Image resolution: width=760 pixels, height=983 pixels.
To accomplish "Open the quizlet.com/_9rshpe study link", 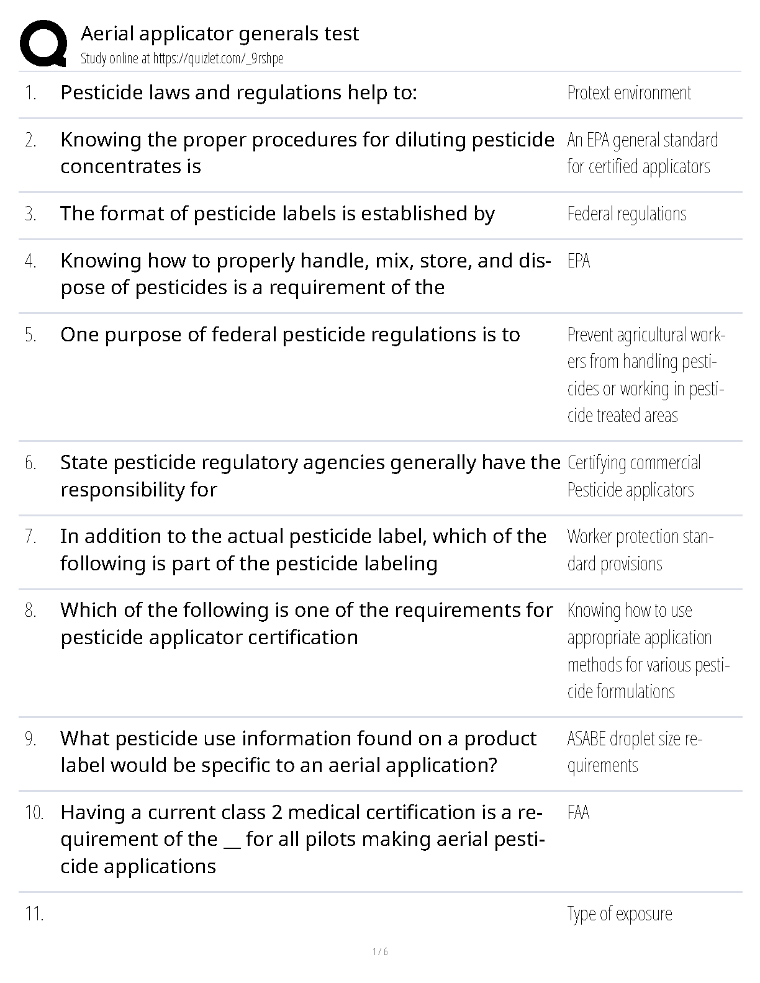I will pos(182,59).
